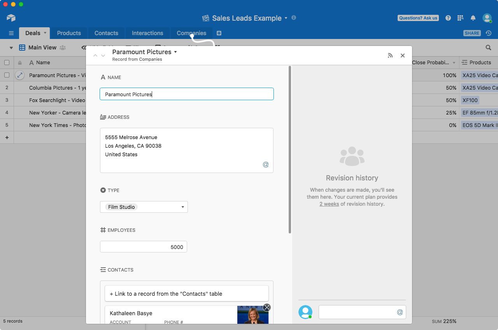Switch to the Contacts tab
Viewport: 498px width, 330px height.
106,33
